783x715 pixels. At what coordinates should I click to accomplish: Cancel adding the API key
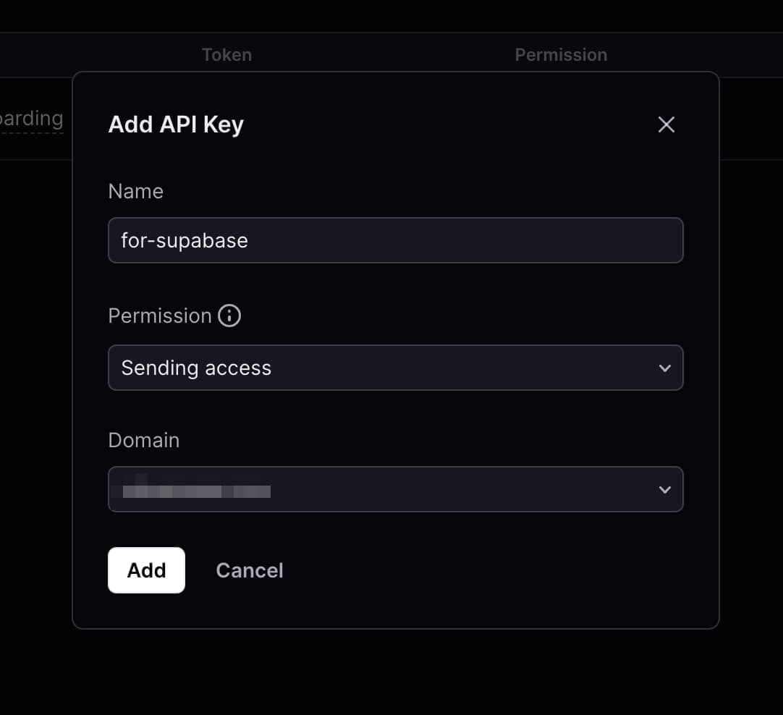[x=249, y=570]
